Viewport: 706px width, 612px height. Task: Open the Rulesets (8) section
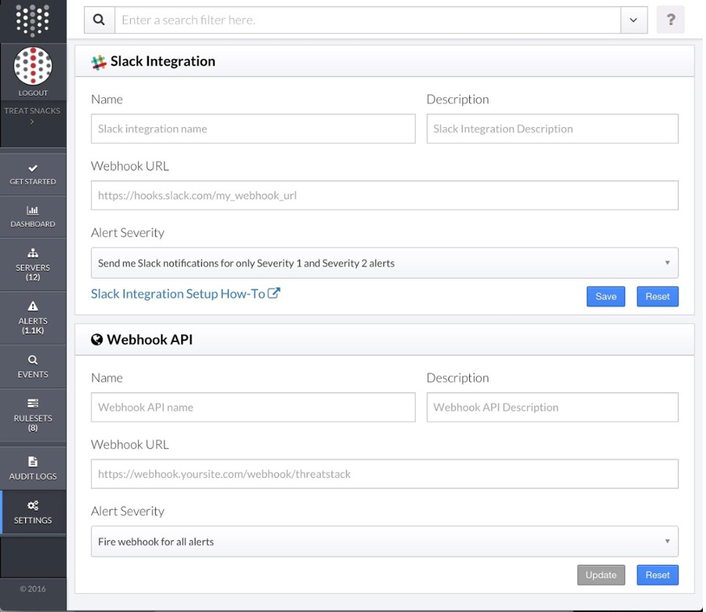click(33, 415)
